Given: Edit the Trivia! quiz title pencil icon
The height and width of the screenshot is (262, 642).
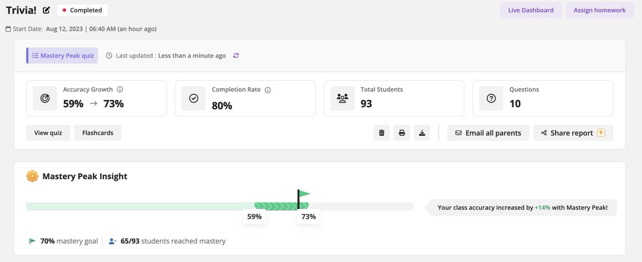Looking at the screenshot, I should point(47,10).
